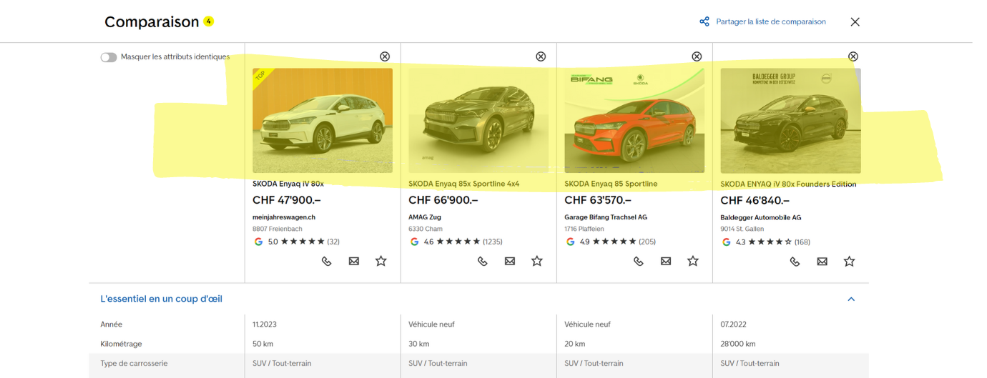This screenshot has width=987, height=378.
Task: Click the AMAG Zug grey Enyaq photo
Action: tap(478, 121)
